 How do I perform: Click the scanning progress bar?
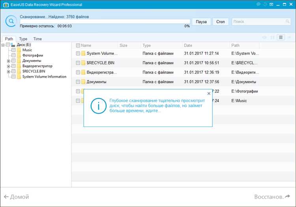click(105, 21)
